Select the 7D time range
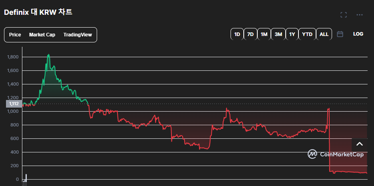 click(250, 34)
